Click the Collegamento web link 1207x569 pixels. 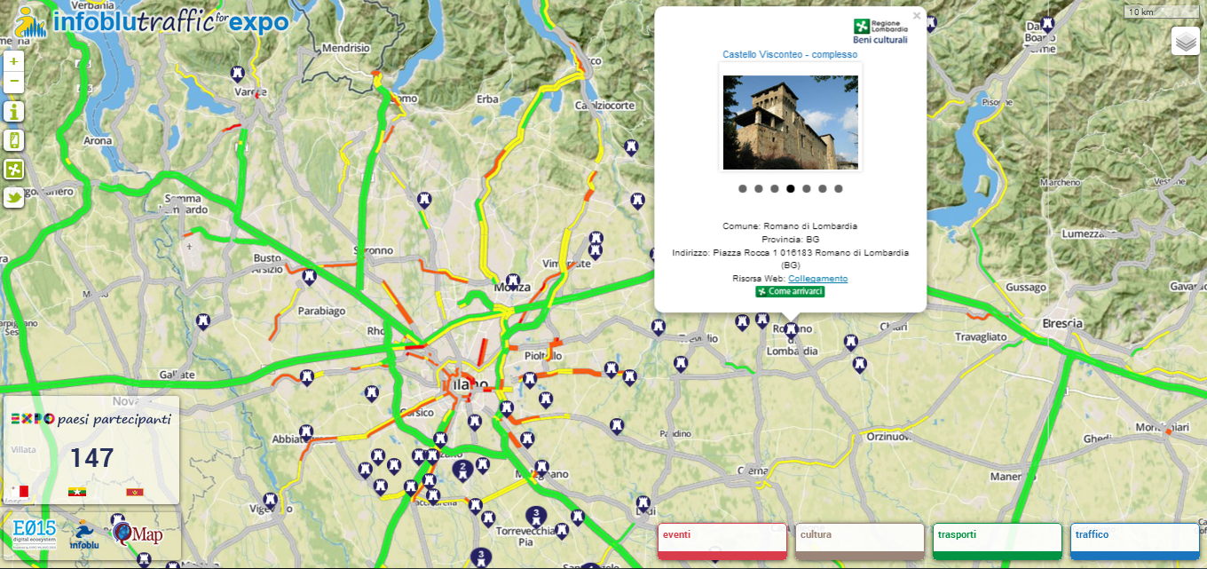pos(817,279)
